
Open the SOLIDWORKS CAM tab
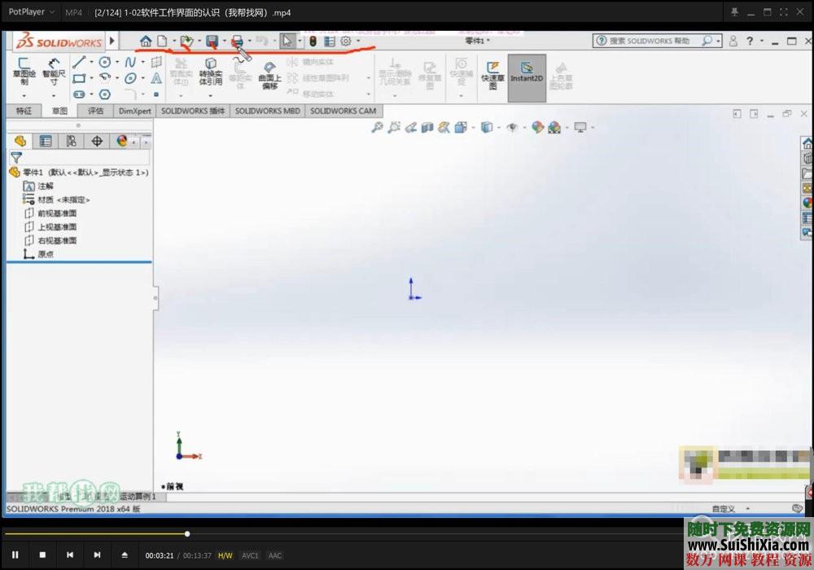point(345,111)
